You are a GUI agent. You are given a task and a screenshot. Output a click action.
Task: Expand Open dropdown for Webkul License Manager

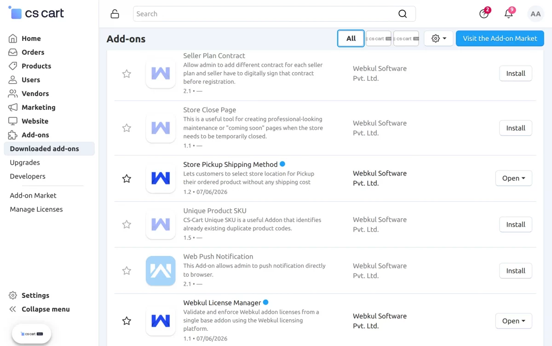coord(514,321)
